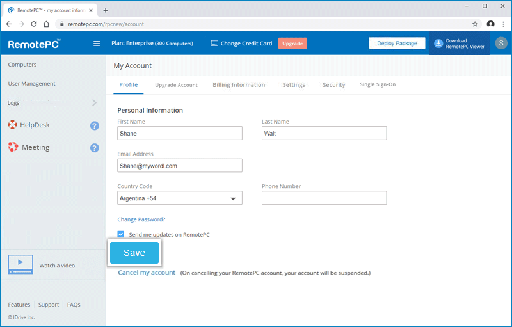Click the Cancel my account link

click(147, 273)
